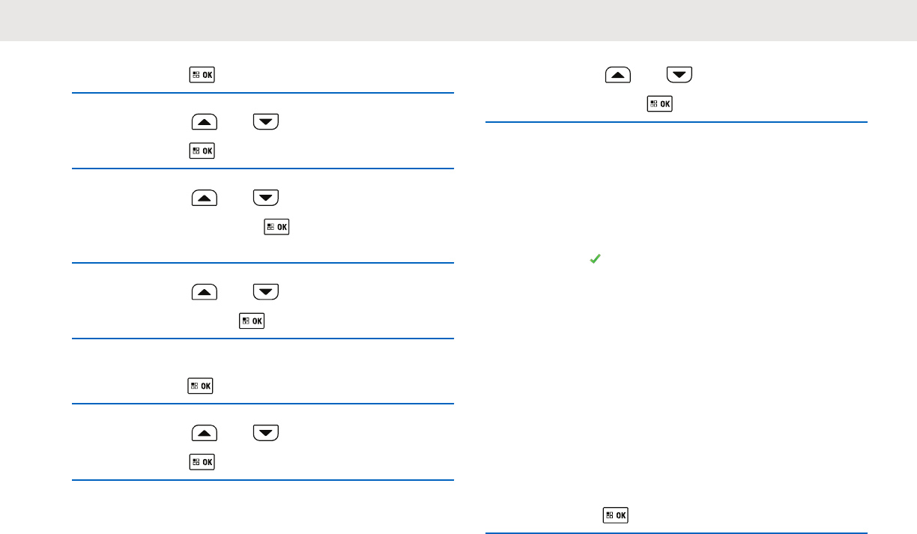Click the last up arrow in left column

pyautogui.click(x=205, y=433)
